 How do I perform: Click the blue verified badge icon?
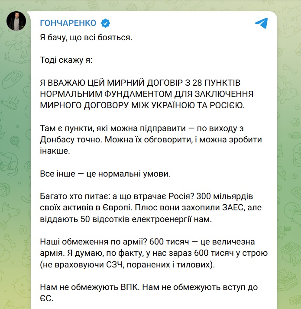point(105,23)
